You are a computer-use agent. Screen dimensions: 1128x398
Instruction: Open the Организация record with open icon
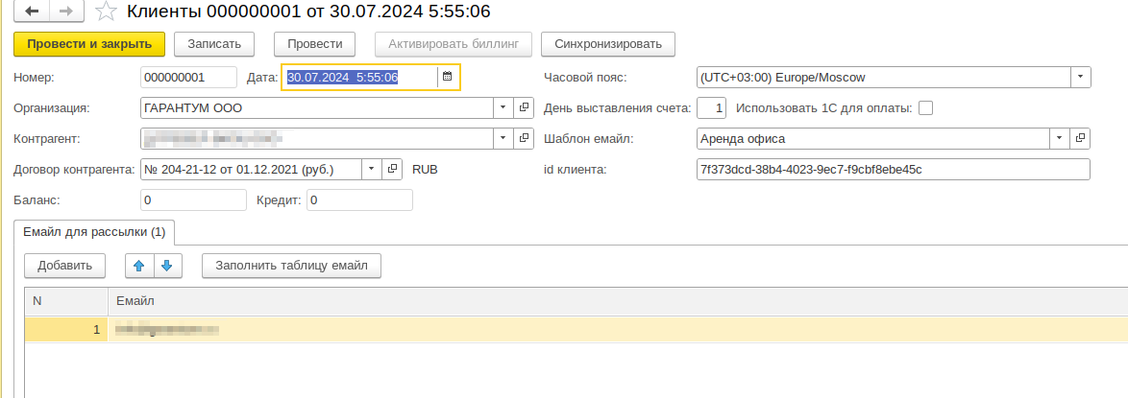coord(524,108)
